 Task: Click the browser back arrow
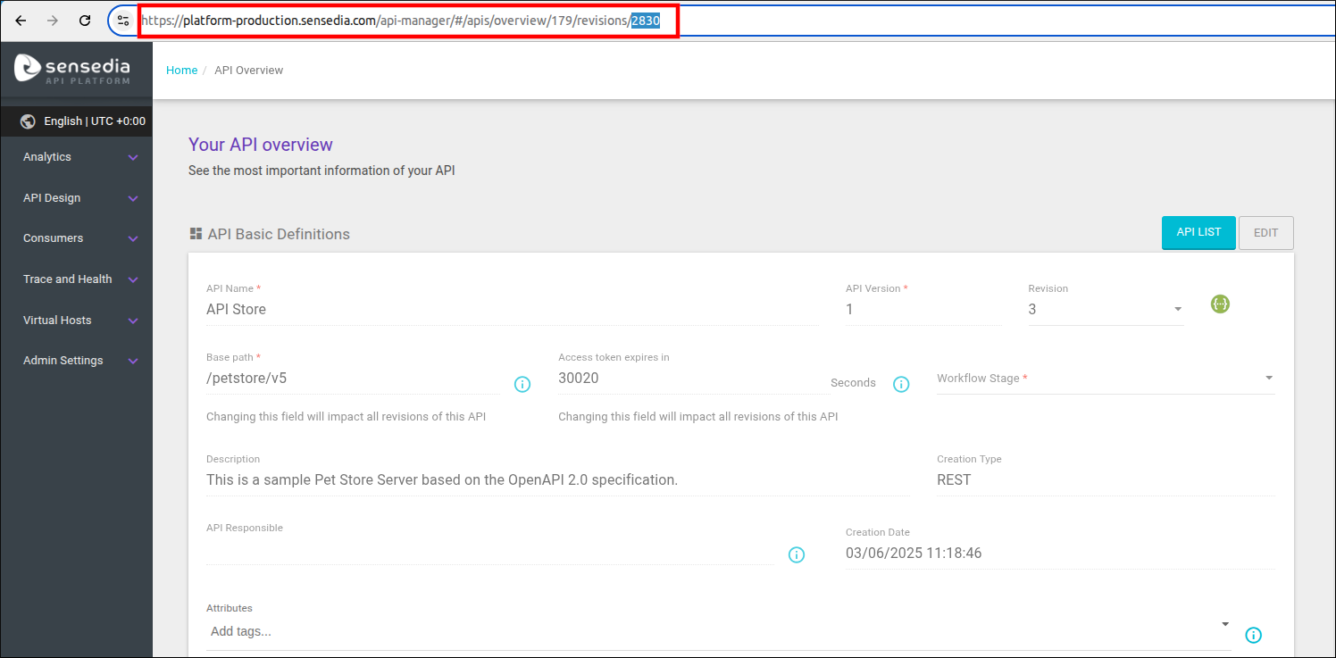click(x=20, y=20)
